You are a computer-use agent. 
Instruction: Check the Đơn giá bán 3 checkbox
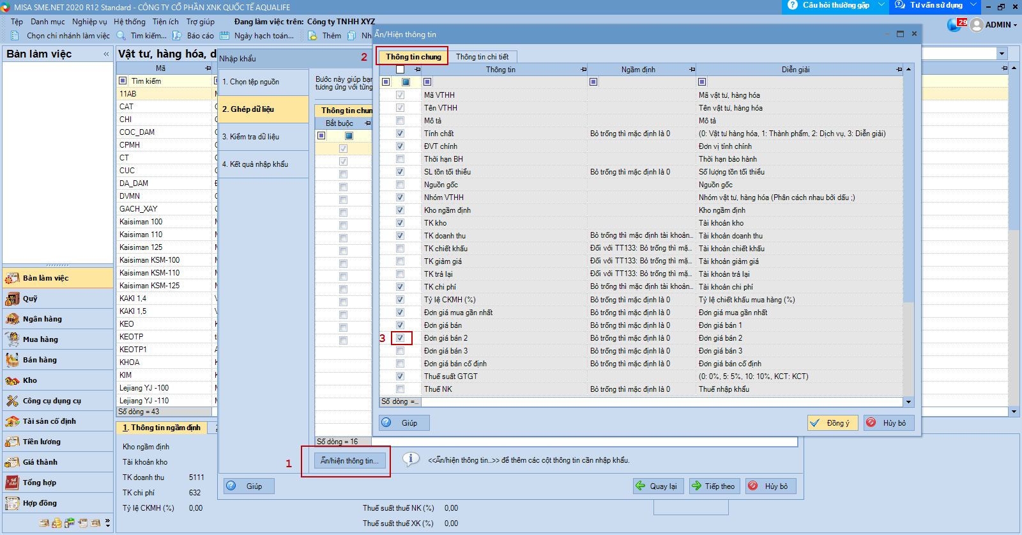[400, 351]
